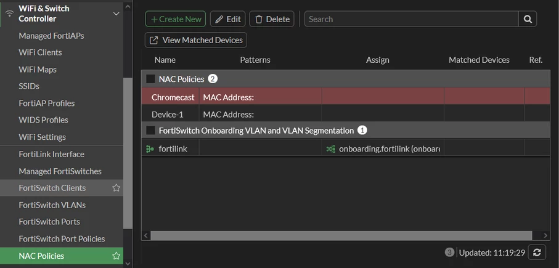Click Create New button
The width and height of the screenshot is (559, 268).
point(176,19)
